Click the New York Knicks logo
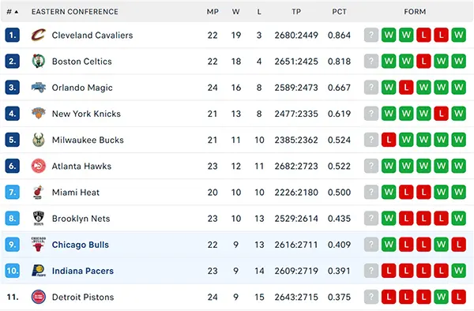Image resolution: width=474 pixels, height=311 pixels. (39, 114)
